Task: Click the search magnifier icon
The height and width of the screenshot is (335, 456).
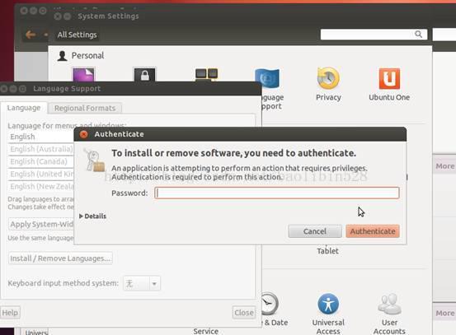Action: 418,35
